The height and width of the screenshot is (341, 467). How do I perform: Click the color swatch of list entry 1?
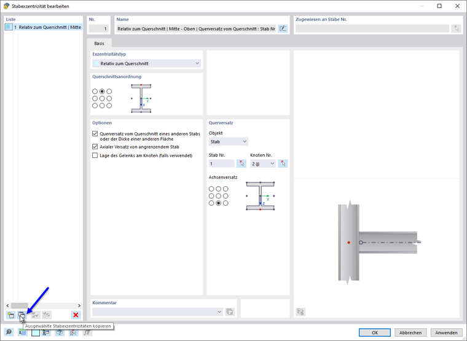point(9,27)
